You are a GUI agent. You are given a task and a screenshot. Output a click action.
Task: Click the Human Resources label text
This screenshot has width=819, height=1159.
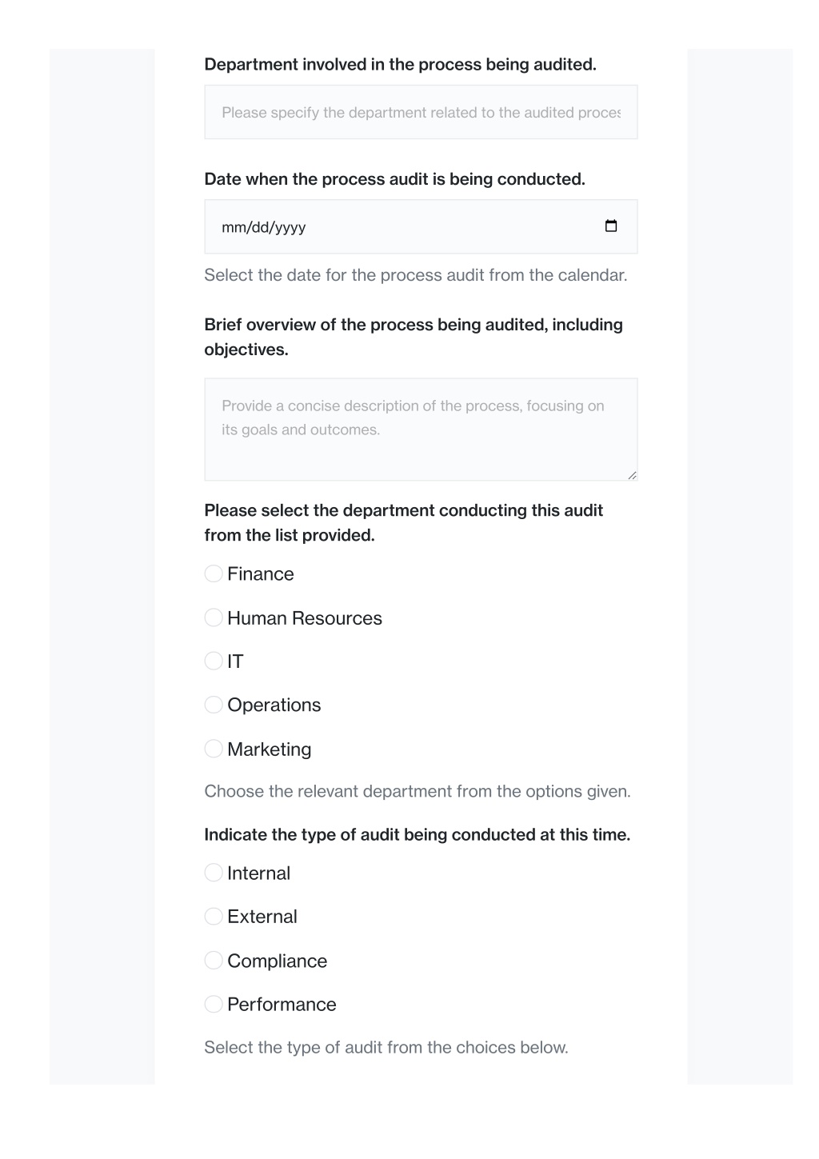305,618
